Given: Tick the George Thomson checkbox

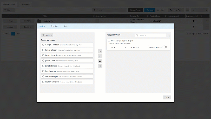Looking at the screenshot, I should (x=43, y=45).
